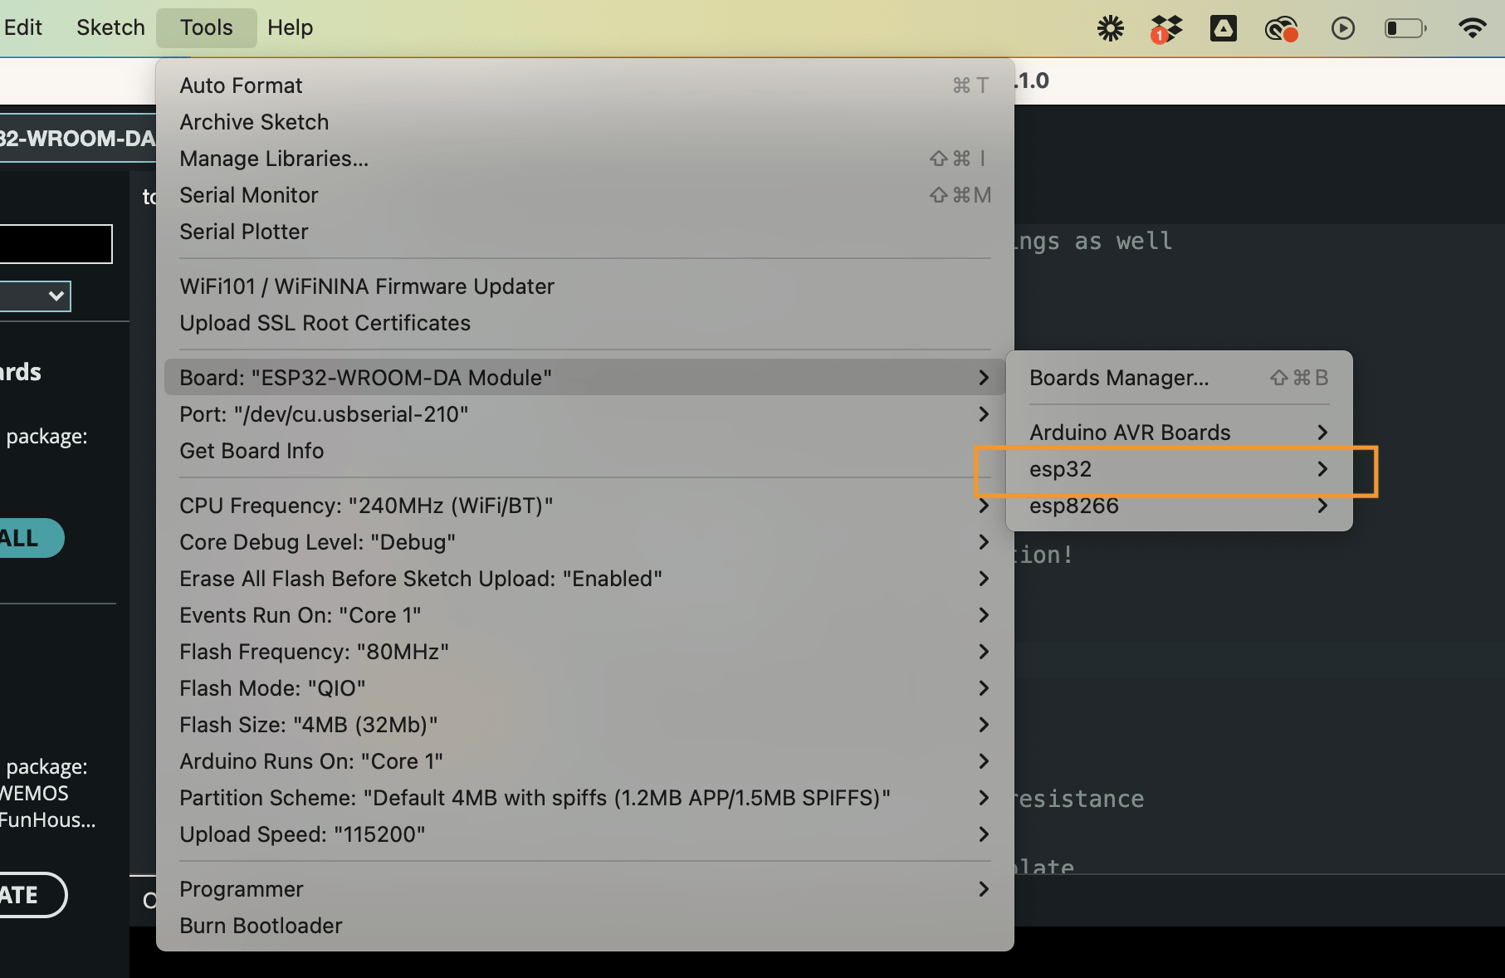Expand Erase All Flash Before Sketch Upload
Viewport: 1505px width, 978px height.
(x=584, y=579)
